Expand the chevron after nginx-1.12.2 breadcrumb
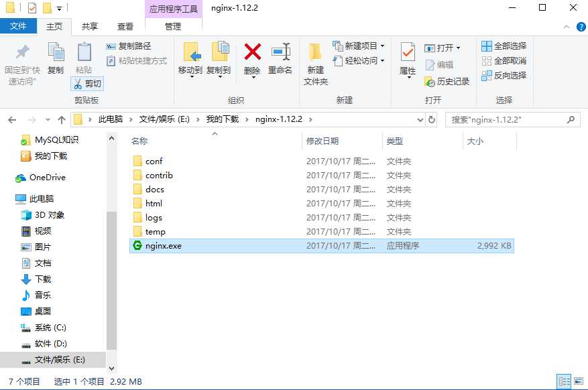 click(310, 119)
